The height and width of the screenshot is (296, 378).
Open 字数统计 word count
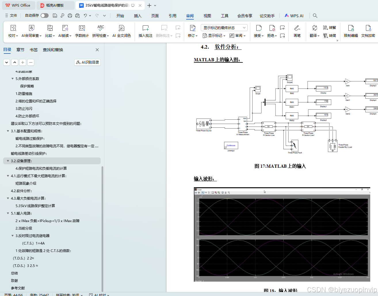click(x=82, y=31)
